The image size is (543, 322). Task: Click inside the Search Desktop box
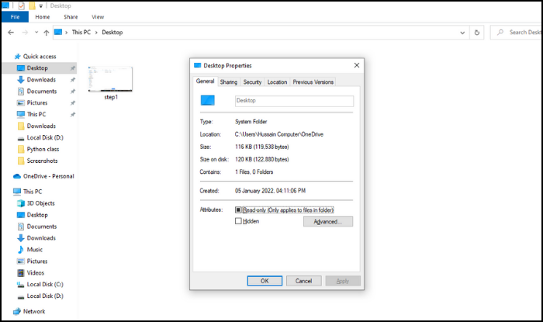517,33
